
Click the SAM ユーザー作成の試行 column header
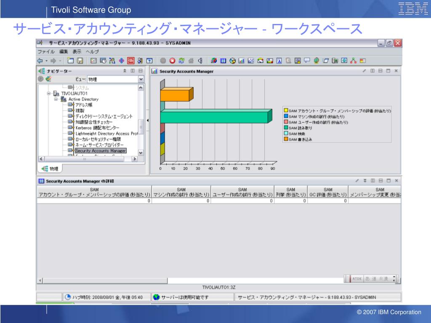(x=242, y=192)
